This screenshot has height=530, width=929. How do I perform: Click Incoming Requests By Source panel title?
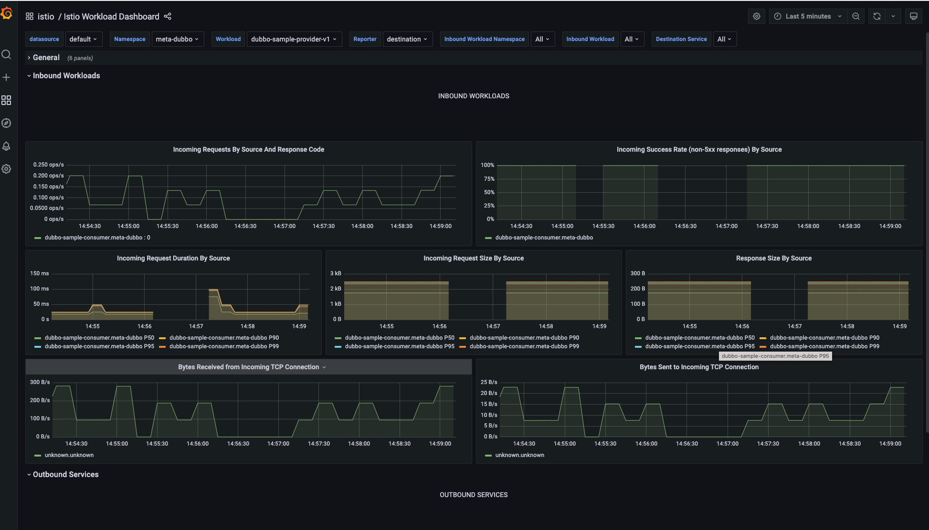[x=248, y=150]
